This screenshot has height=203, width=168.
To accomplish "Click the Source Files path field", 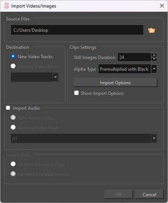I will click(77, 30).
